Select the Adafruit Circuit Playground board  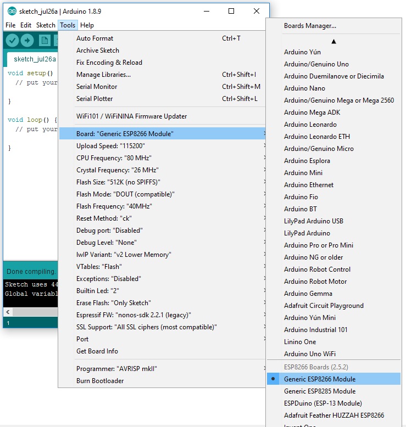[333, 305]
